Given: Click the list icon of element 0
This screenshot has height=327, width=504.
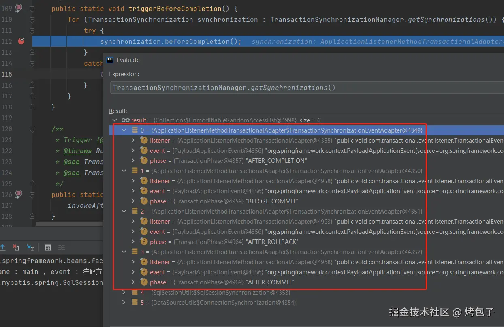Looking at the screenshot, I should tap(135, 130).
